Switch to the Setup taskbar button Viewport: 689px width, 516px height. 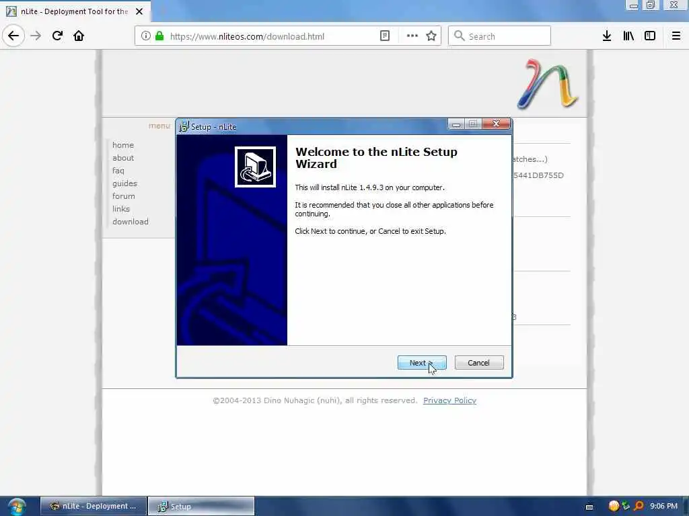(201, 506)
